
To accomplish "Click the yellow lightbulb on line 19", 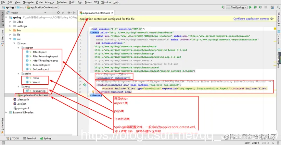I will (93, 92).
